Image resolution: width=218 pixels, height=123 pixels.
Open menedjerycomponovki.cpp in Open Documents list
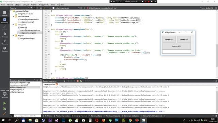20,83
